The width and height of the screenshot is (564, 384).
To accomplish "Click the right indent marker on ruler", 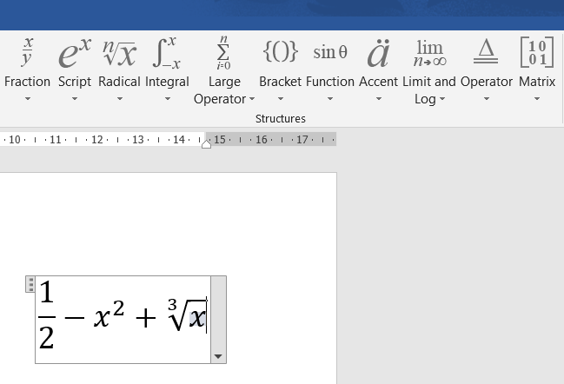I will 206,143.
